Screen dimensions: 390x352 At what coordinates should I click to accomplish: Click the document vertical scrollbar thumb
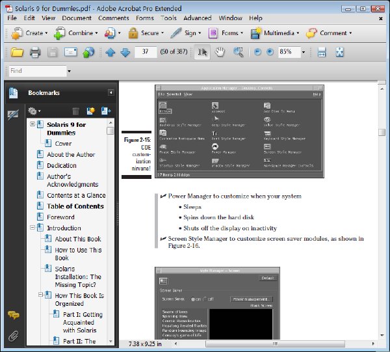point(382,132)
